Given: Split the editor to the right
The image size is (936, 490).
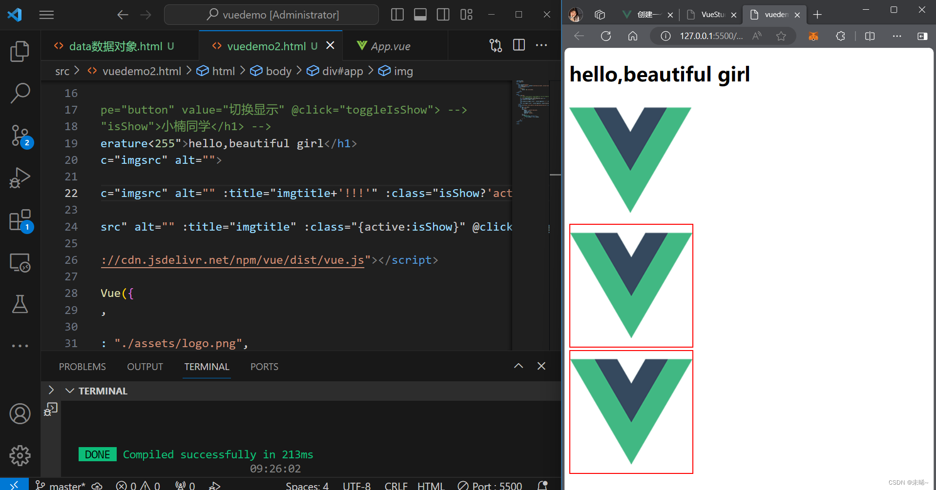Looking at the screenshot, I should [519, 45].
